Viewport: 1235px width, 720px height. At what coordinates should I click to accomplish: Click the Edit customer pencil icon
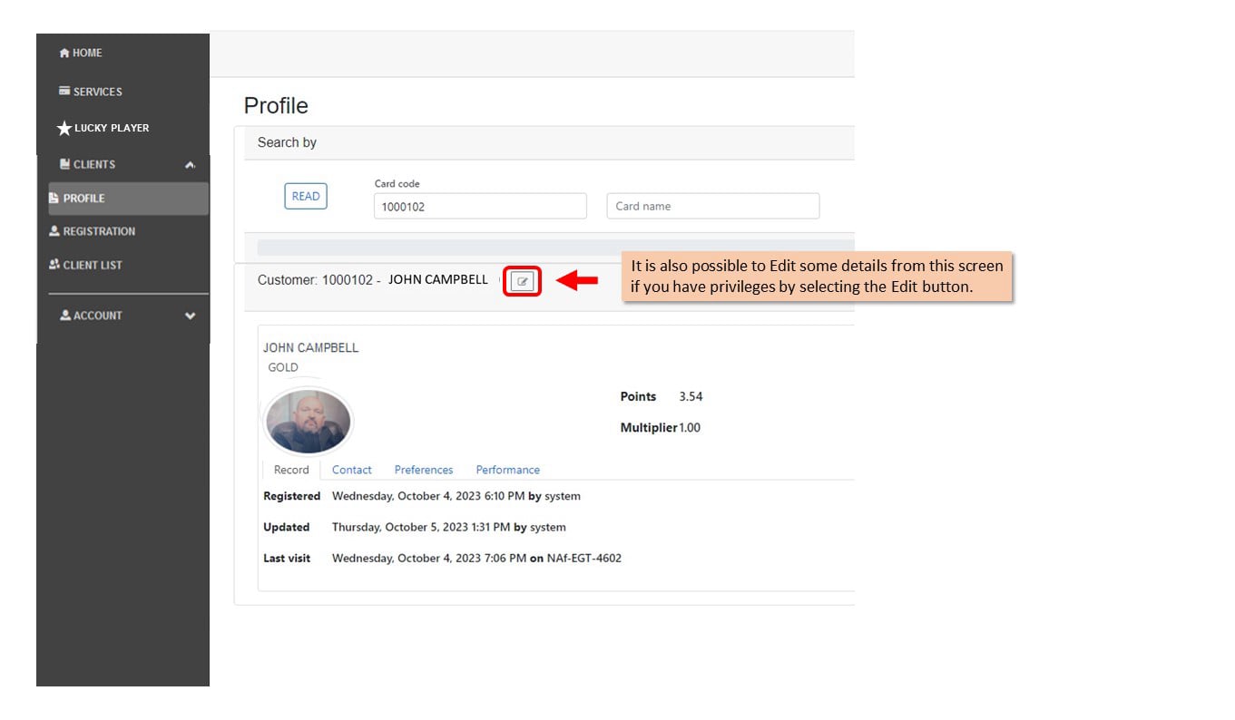(x=522, y=281)
